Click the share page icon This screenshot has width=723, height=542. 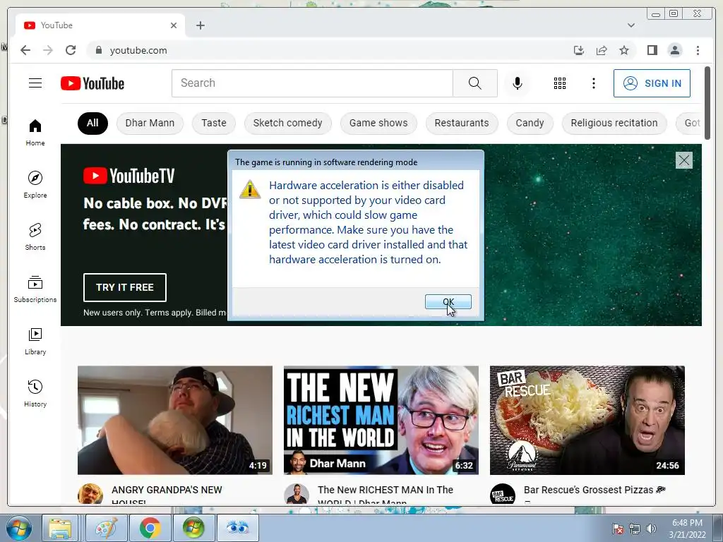click(602, 50)
